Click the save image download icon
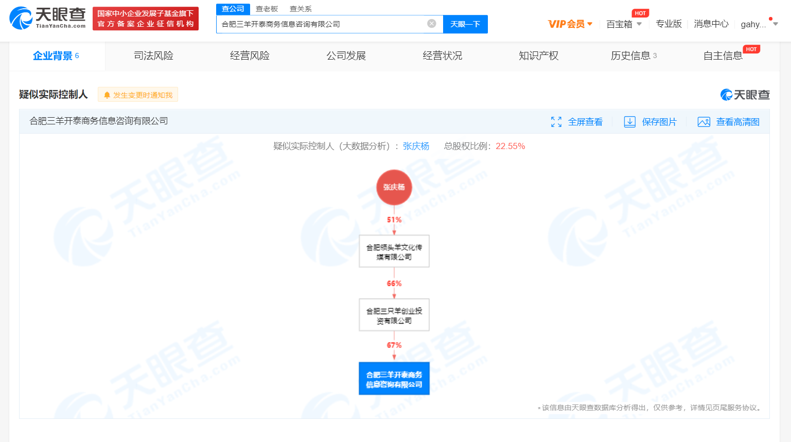Viewport: 791px width, 442px height. pos(630,122)
